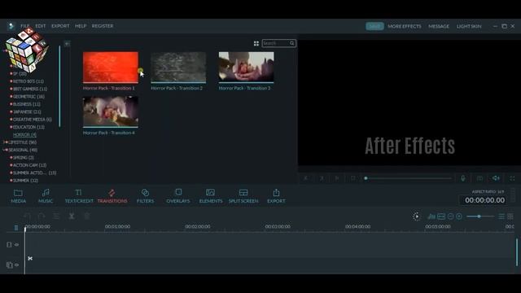Viewport: 521px width, 293px height.
Task: Toggle visibility of the first video track
Action: click(x=16, y=245)
